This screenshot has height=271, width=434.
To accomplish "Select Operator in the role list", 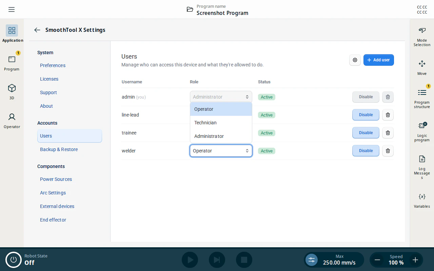I will click(221, 109).
